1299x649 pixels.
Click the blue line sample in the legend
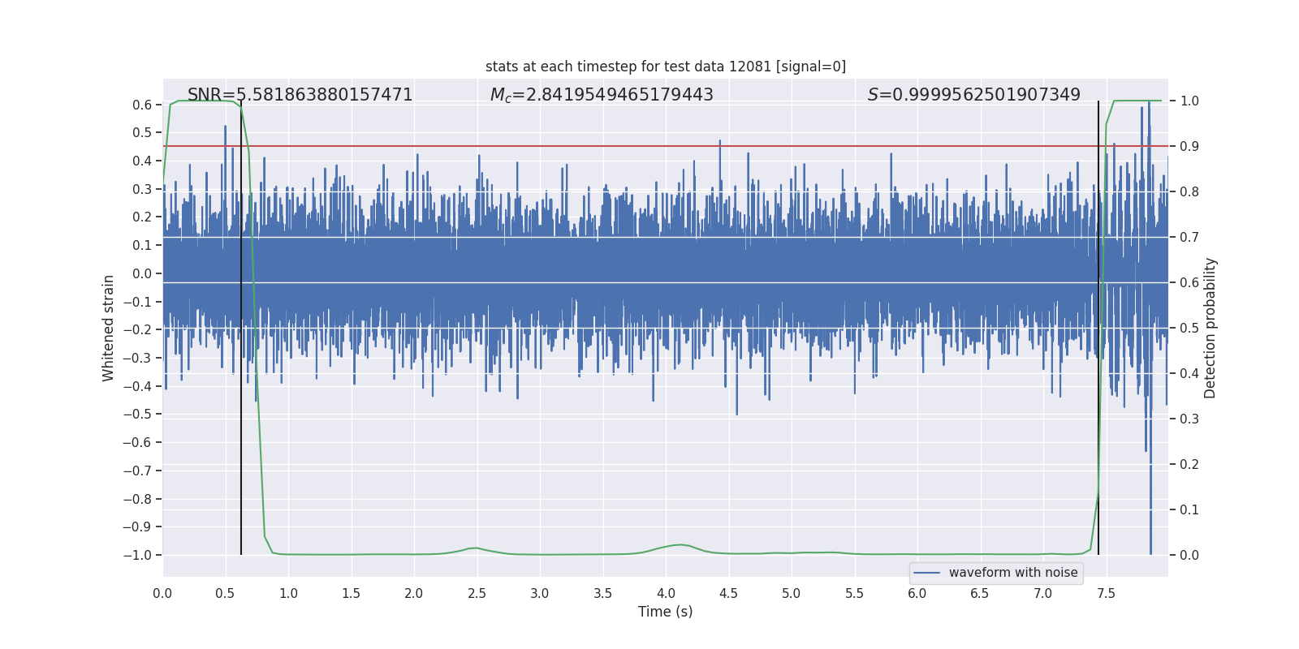[x=926, y=573]
